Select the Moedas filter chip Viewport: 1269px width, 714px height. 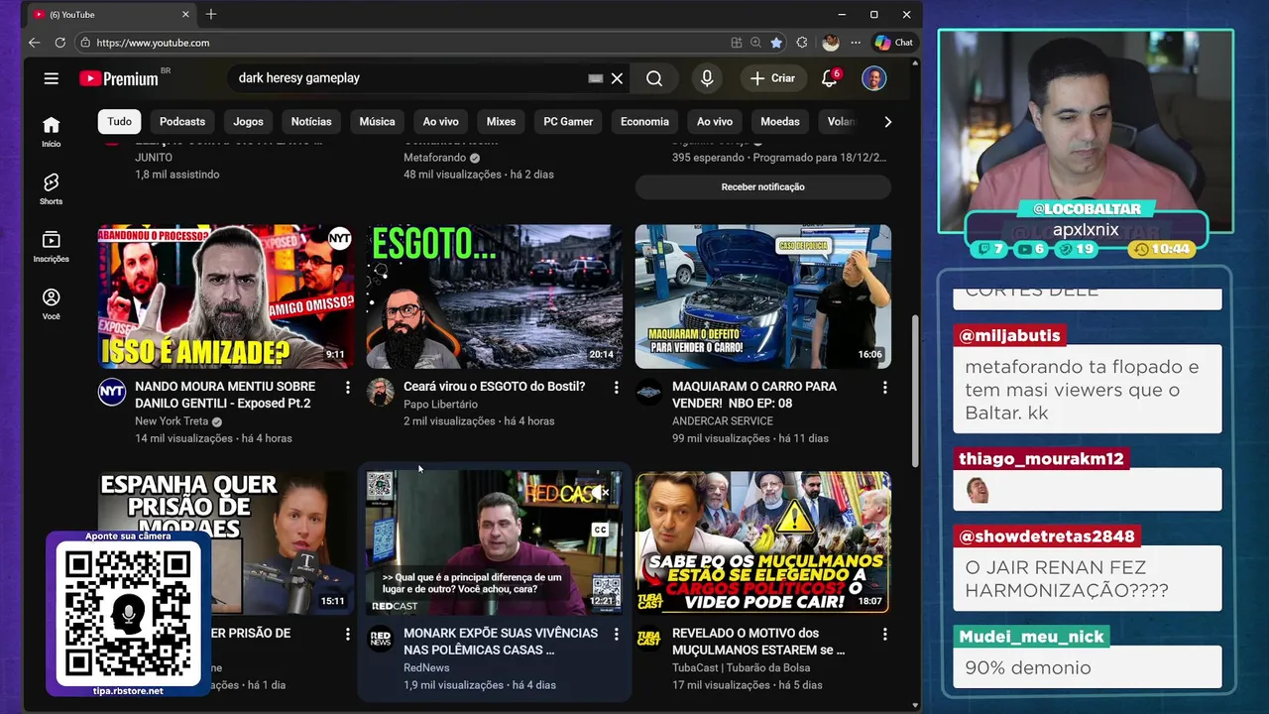[x=780, y=121]
